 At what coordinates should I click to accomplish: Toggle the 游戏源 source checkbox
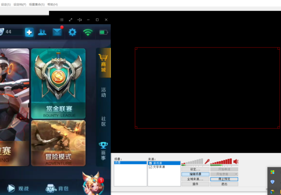click(150, 163)
